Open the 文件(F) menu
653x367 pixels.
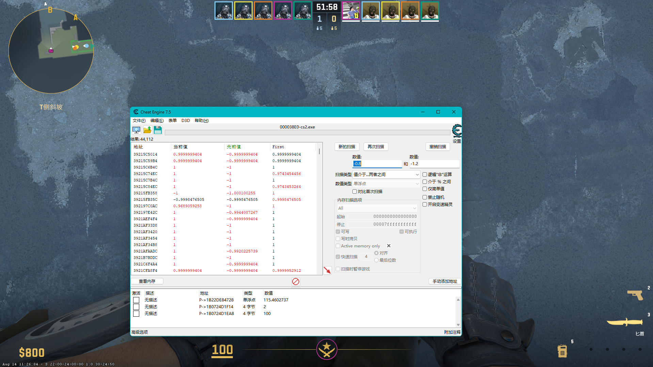click(x=139, y=120)
